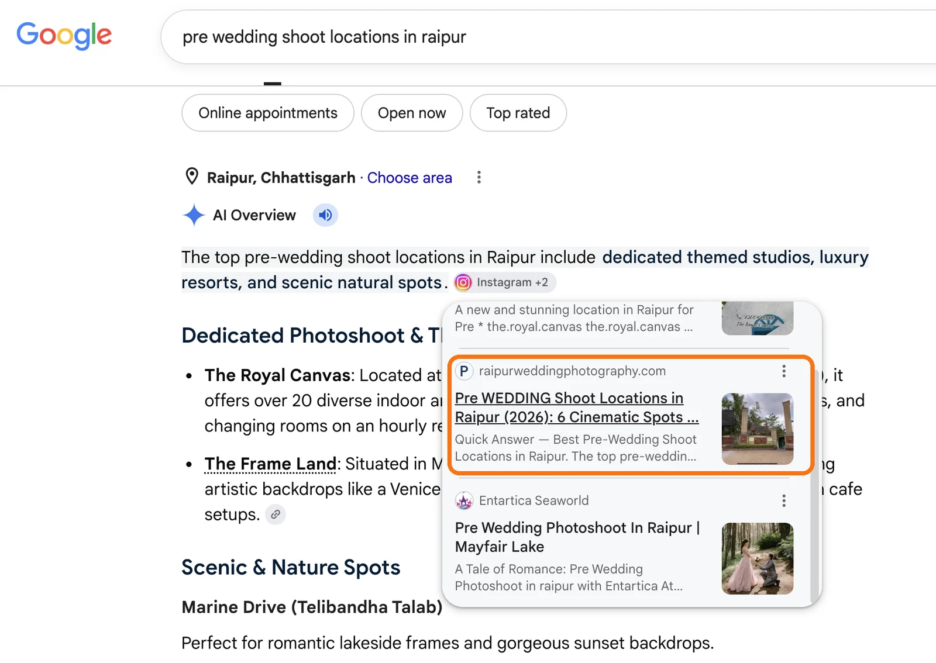936x663 pixels.
Task: Open the royal canvas source thumbnail
Action: coord(758,318)
